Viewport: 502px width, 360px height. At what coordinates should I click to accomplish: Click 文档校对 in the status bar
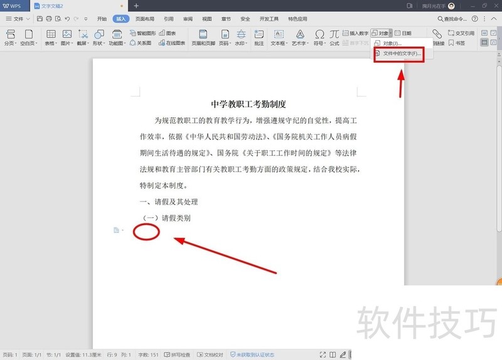tap(210, 354)
